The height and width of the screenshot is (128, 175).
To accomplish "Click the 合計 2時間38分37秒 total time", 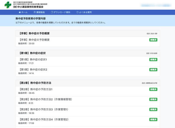I will (x=150, y=83).
